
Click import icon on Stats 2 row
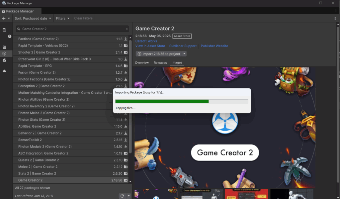(126, 173)
